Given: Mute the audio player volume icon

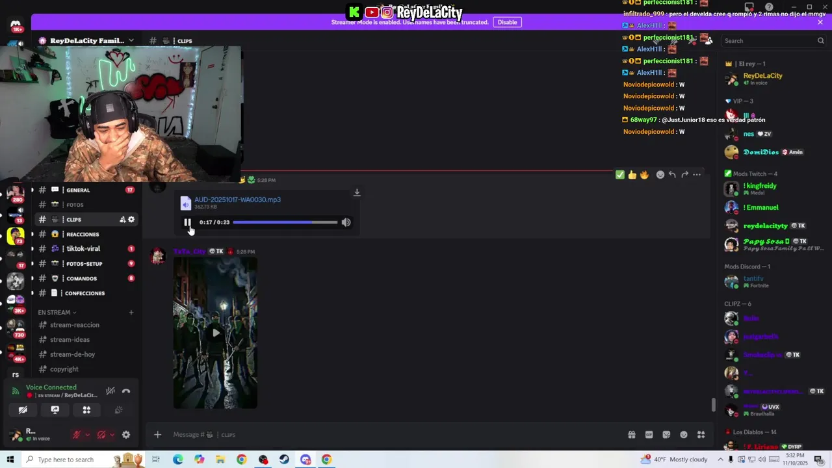Looking at the screenshot, I should [346, 222].
